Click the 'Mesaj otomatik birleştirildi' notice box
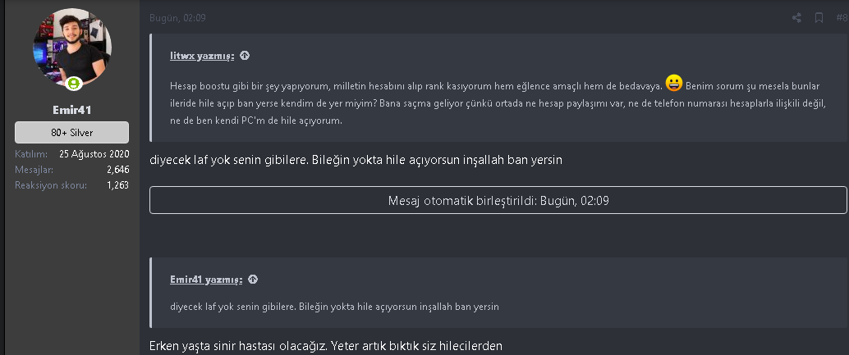849x355 pixels. tap(498, 200)
